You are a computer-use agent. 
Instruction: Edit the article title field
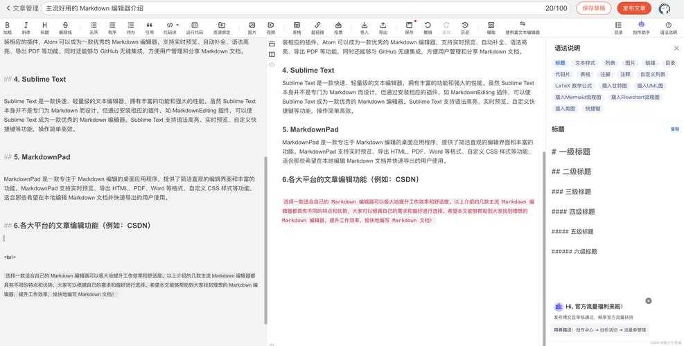click(x=306, y=8)
